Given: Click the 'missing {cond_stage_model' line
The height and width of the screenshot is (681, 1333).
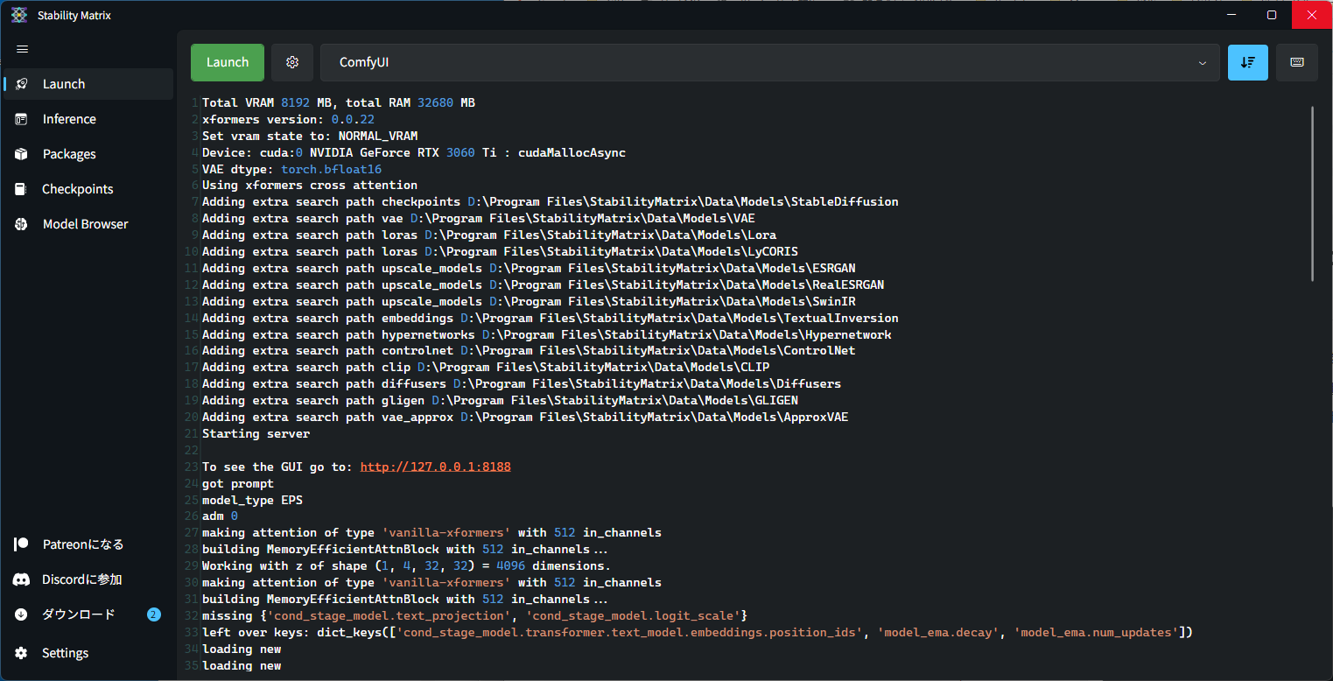Looking at the screenshot, I should (474, 615).
